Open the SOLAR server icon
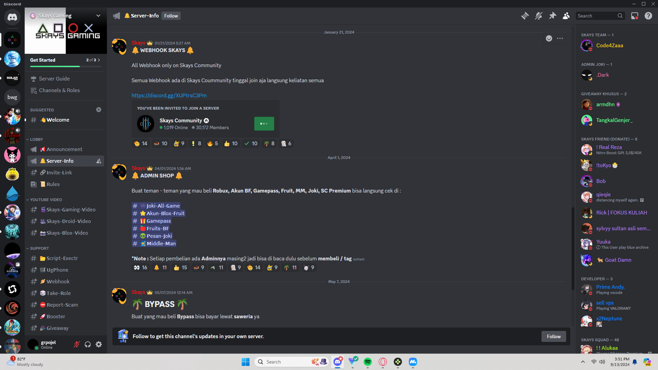The width and height of the screenshot is (658, 370). pos(12,78)
